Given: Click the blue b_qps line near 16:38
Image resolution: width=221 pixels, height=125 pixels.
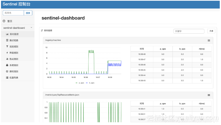Looking at the screenshot, I should 114,65.
